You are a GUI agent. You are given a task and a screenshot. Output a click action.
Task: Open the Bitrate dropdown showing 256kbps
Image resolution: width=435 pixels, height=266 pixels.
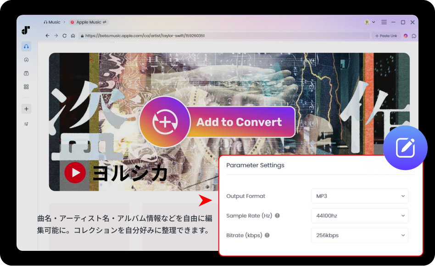coord(360,235)
